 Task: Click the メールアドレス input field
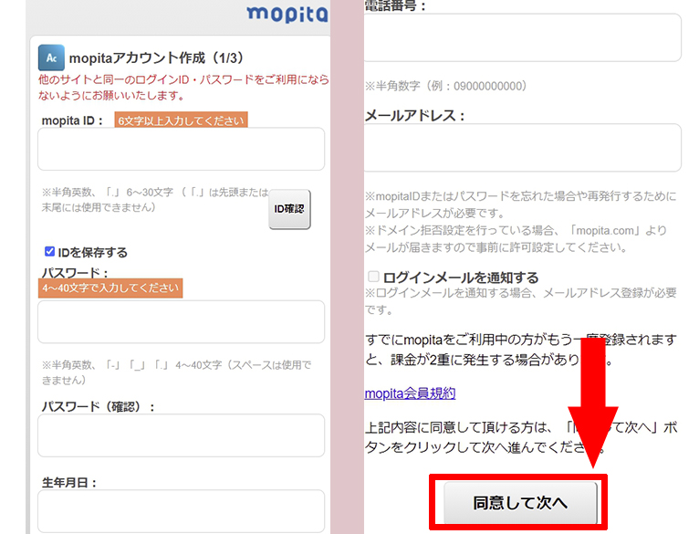523,148
